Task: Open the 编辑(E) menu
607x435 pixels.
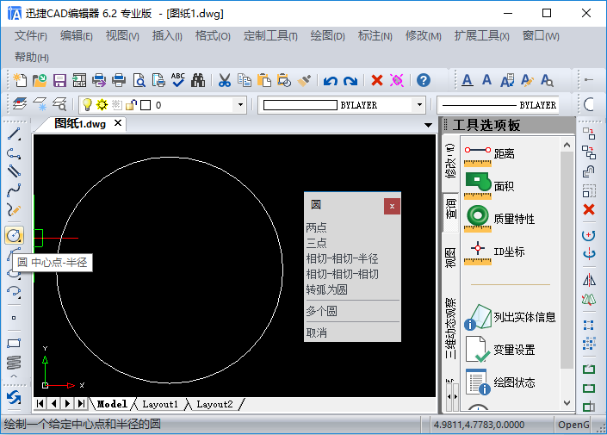Action: click(77, 36)
